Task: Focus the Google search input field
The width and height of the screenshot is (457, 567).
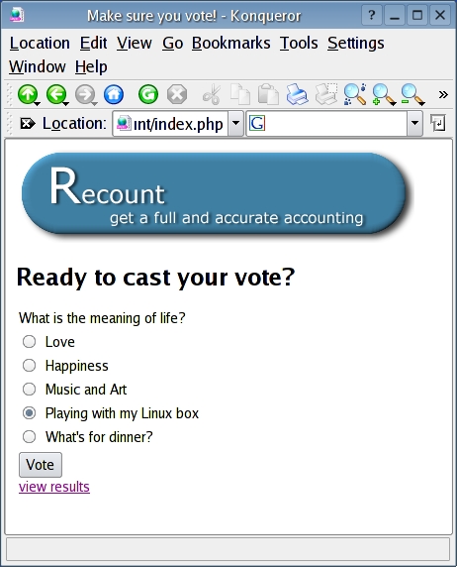Action: 335,123
